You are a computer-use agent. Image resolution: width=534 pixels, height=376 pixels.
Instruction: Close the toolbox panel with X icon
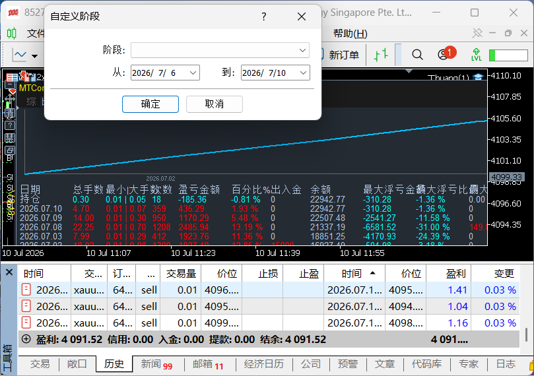point(9,272)
